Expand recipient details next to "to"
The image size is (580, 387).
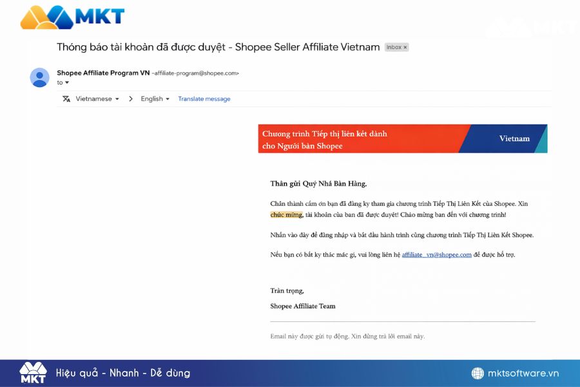(66, 83)
